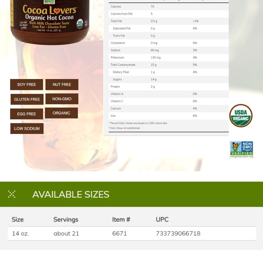The height and width of the screenshot is (259, 263).
Task: Click the Non GMO Project Verified badge
Action: pos(242,150)
